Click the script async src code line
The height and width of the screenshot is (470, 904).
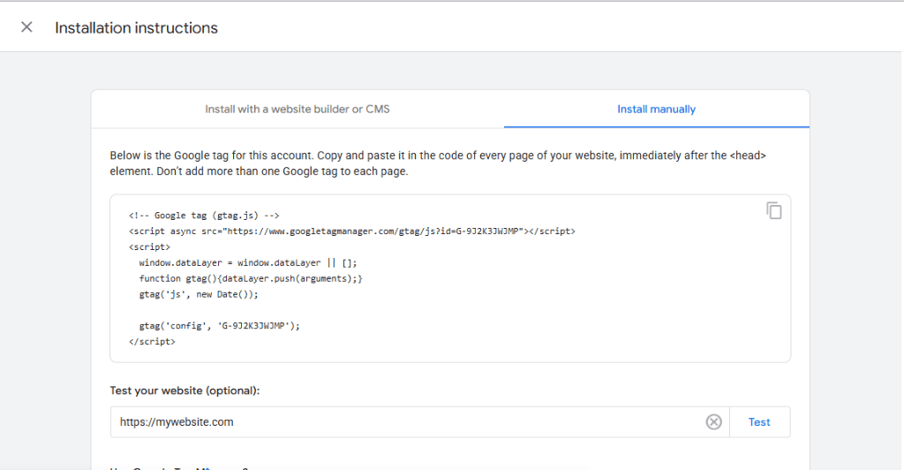click(351, 231)
